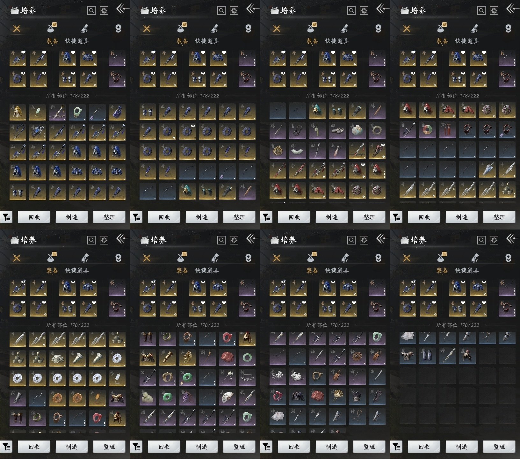
Task: Open gear settings in the bottom-right panel
Action: 494,240
